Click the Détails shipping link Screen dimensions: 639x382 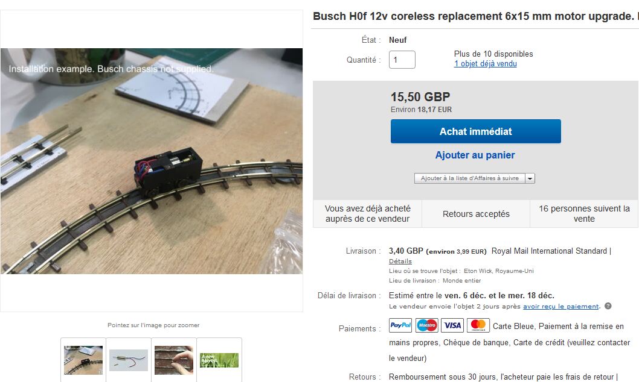(x=400, y=261)
